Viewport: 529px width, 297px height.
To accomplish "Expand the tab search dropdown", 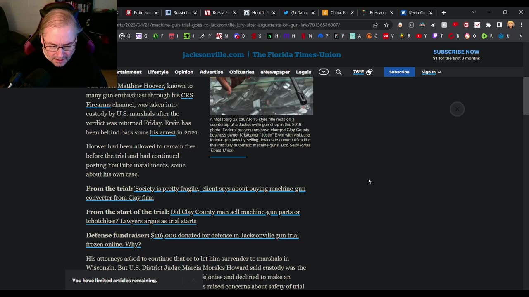I will click(x=474, y=12).
